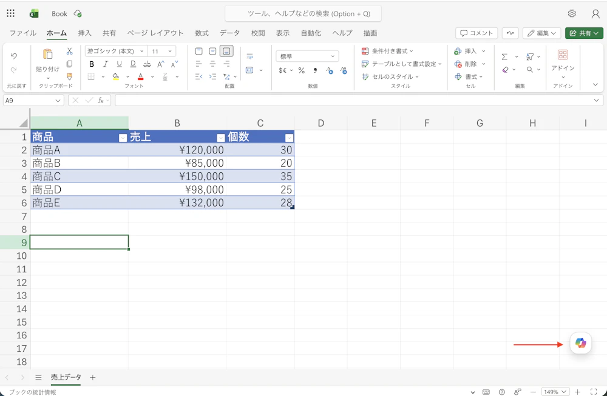This screenshot has width=607, height=396.
Task: Toggle underline formatting
Action: tap(119, 64)
